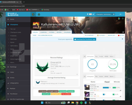
Task: Open Runes in the sidebar
Action: tap(12, 42)
